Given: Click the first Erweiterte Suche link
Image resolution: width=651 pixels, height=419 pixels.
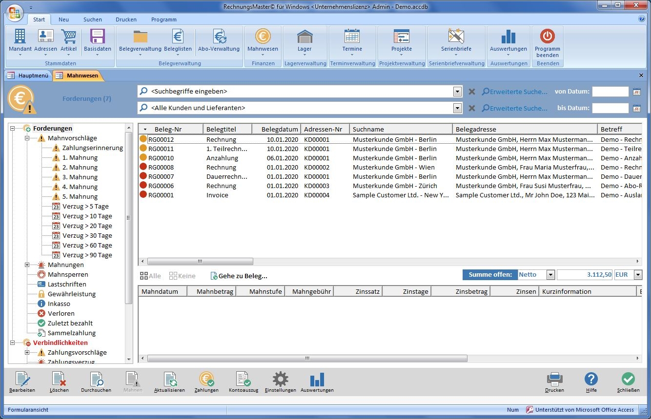Looking at the screenshot, I should [x=514, y=92].
